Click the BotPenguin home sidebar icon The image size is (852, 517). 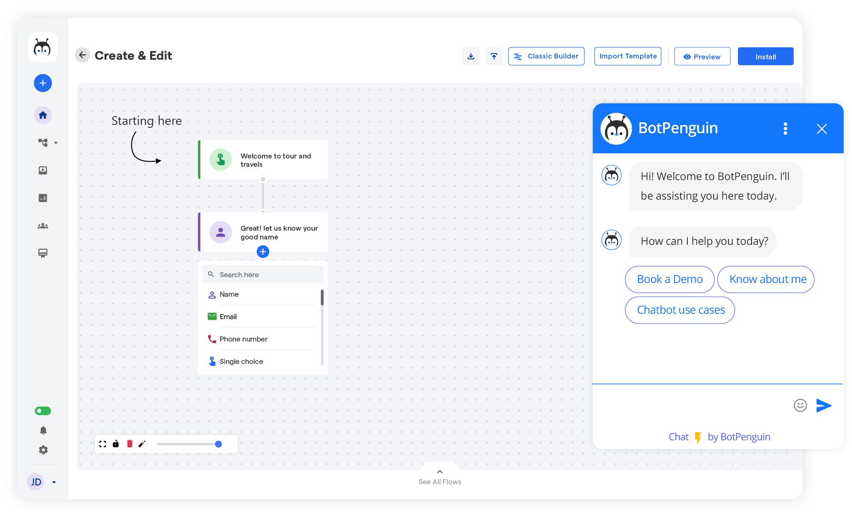[x=43, y=115]
